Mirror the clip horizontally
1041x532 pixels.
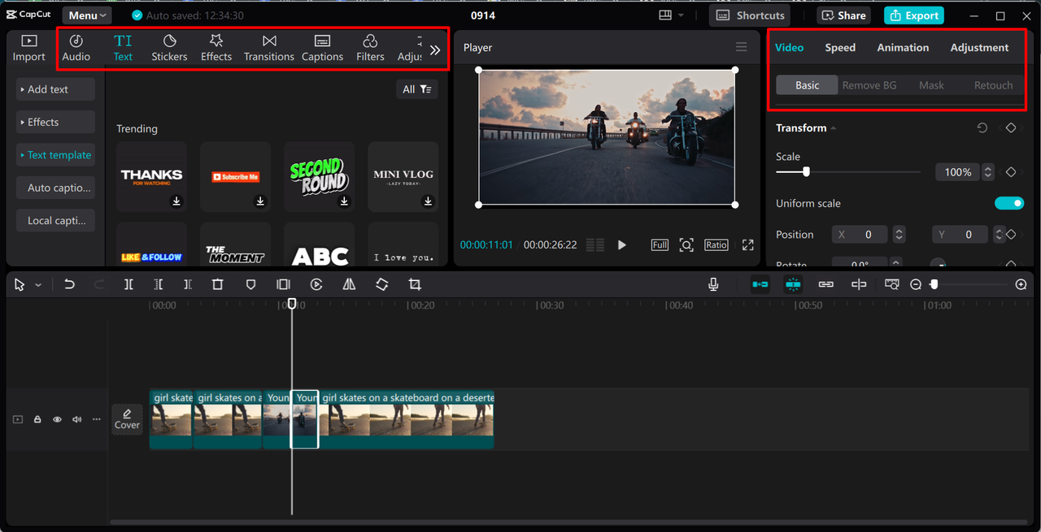(x=349, y=284)
